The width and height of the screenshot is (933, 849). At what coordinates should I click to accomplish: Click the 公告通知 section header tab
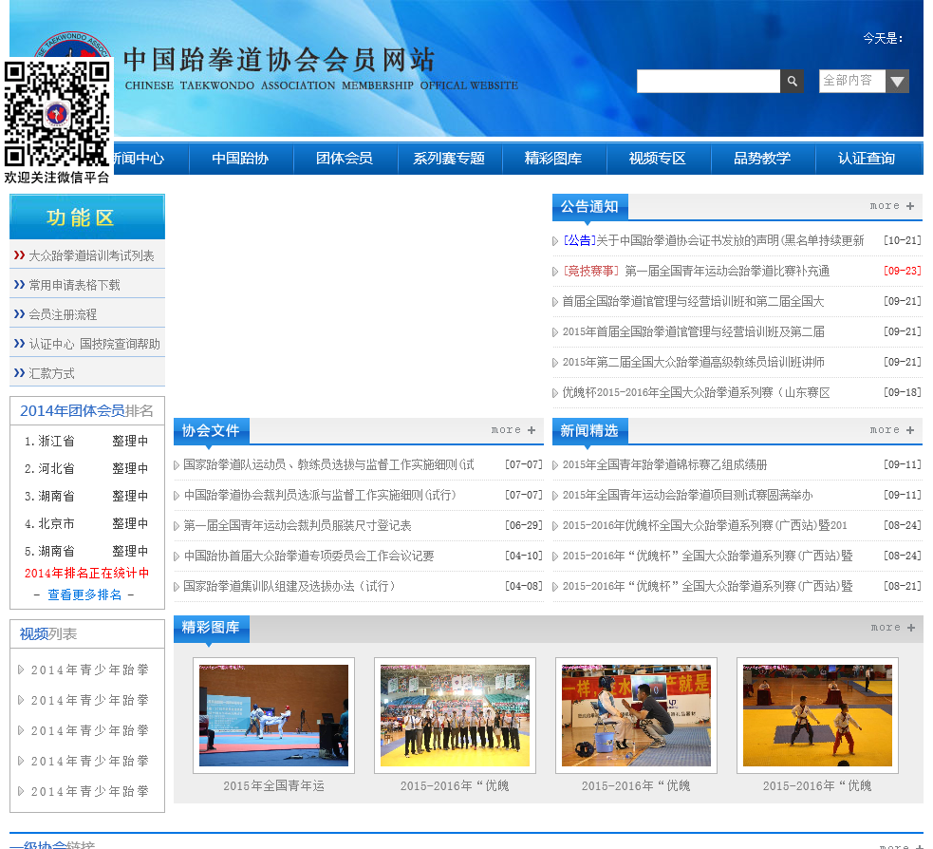click(589, 207)
